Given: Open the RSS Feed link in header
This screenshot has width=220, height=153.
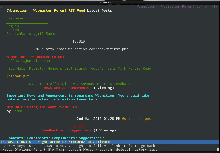Looking at the screenshot, I should pyautogui.click(x=76, y=11).
